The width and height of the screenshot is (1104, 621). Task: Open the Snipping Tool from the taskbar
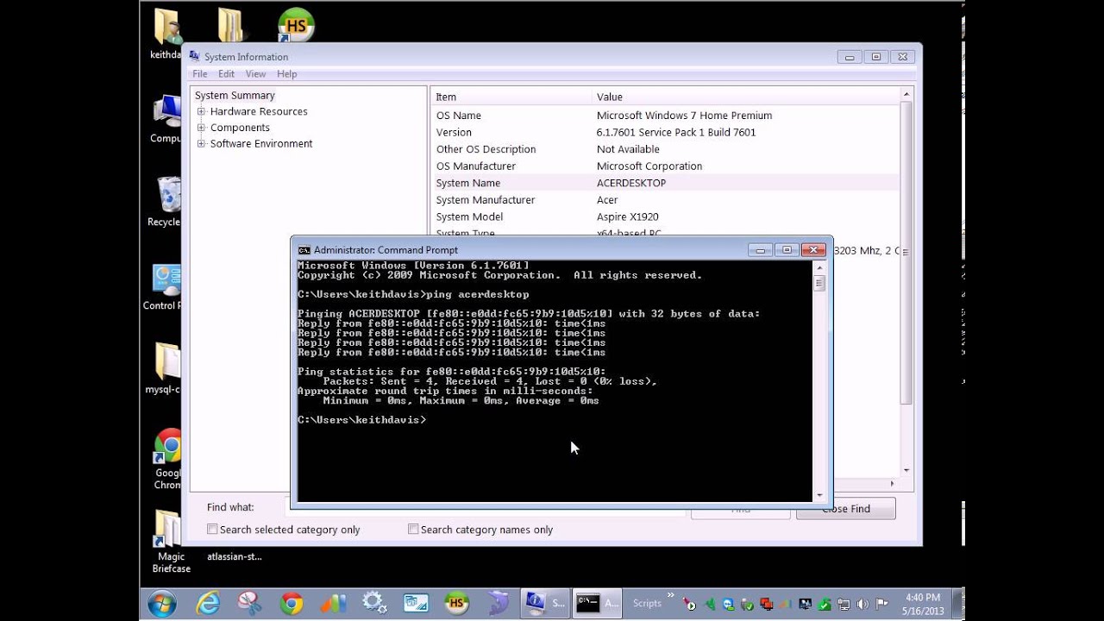(x=250, y=603)
